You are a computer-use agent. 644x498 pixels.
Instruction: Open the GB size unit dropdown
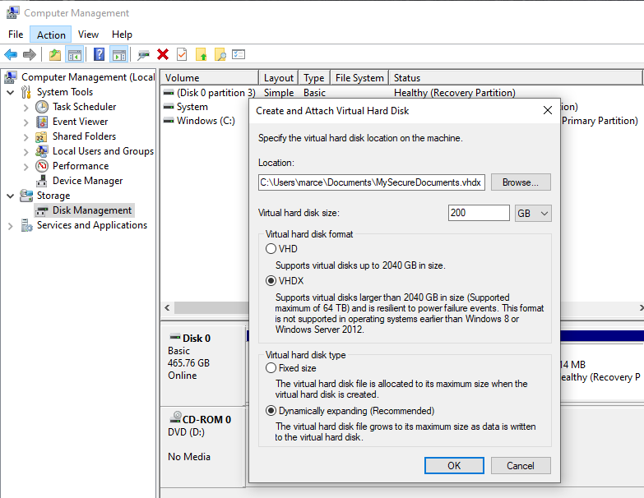(532, 214)
